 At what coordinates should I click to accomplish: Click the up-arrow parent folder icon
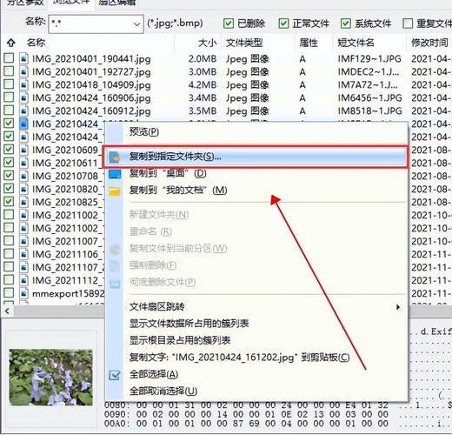pyautogui.click(x=11, y=43)
